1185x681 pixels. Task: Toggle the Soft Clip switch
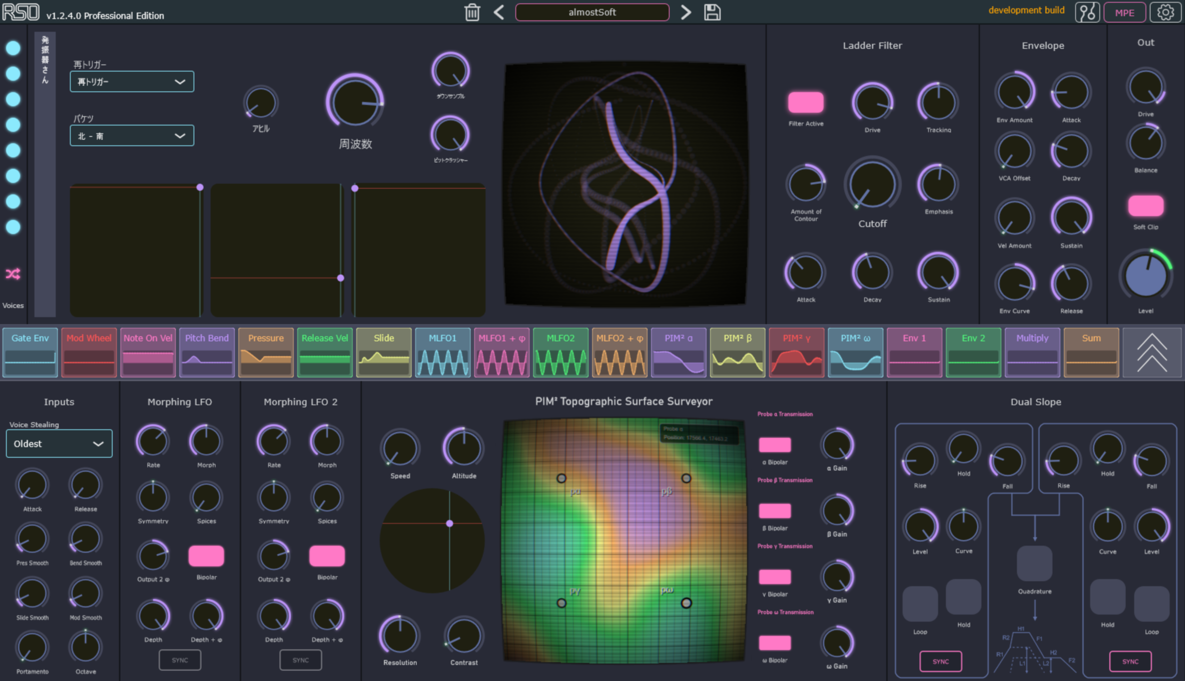click(x=1145, y=206)
